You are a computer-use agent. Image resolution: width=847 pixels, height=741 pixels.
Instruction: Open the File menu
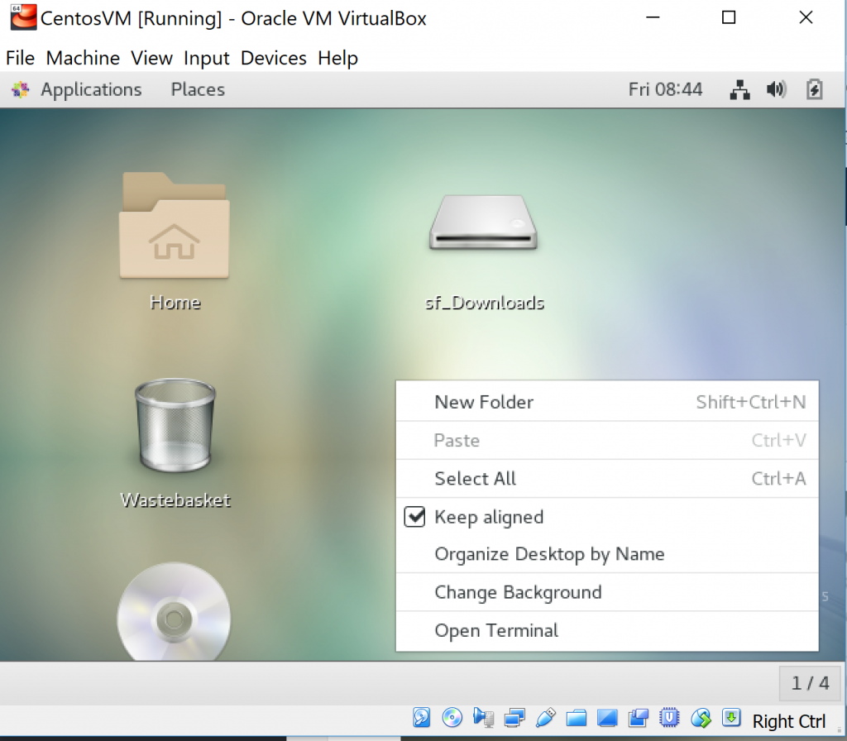20,58
